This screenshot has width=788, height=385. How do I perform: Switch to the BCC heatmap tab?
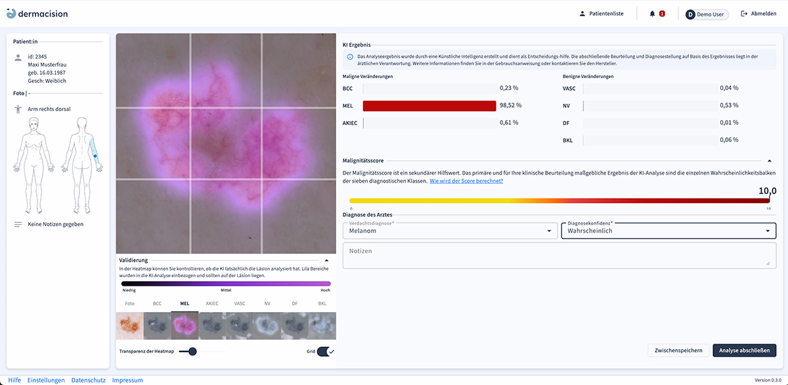coord(157,304)
